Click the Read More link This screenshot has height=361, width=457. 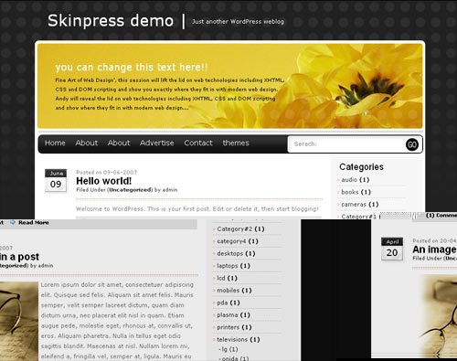(x=34, y=223)
